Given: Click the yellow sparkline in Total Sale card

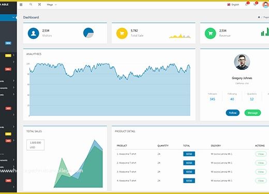Looking at the screenshot, I should [x=180, y=36].
